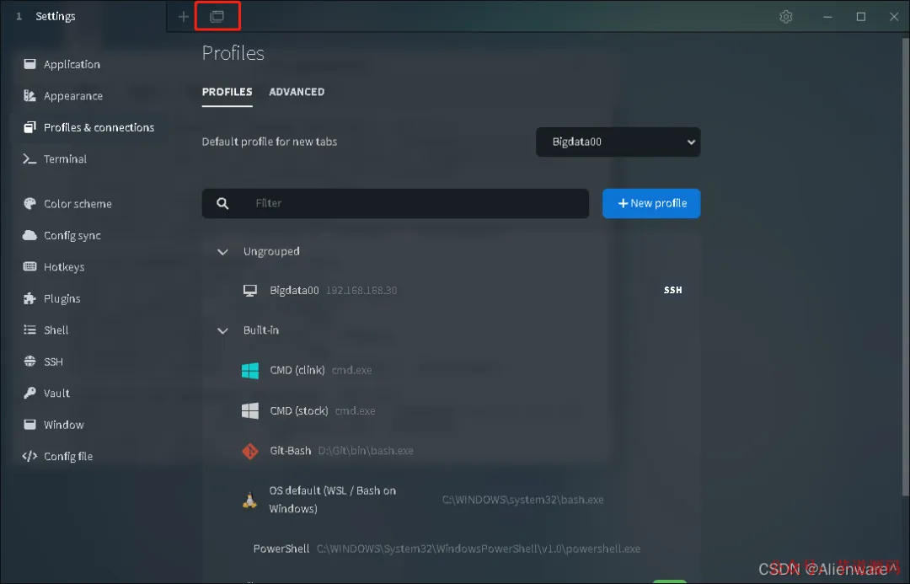Open the default profile Bigdata00 dropdown
The width and height of the screenshot is (910, 584).
[x=618, y=142]
